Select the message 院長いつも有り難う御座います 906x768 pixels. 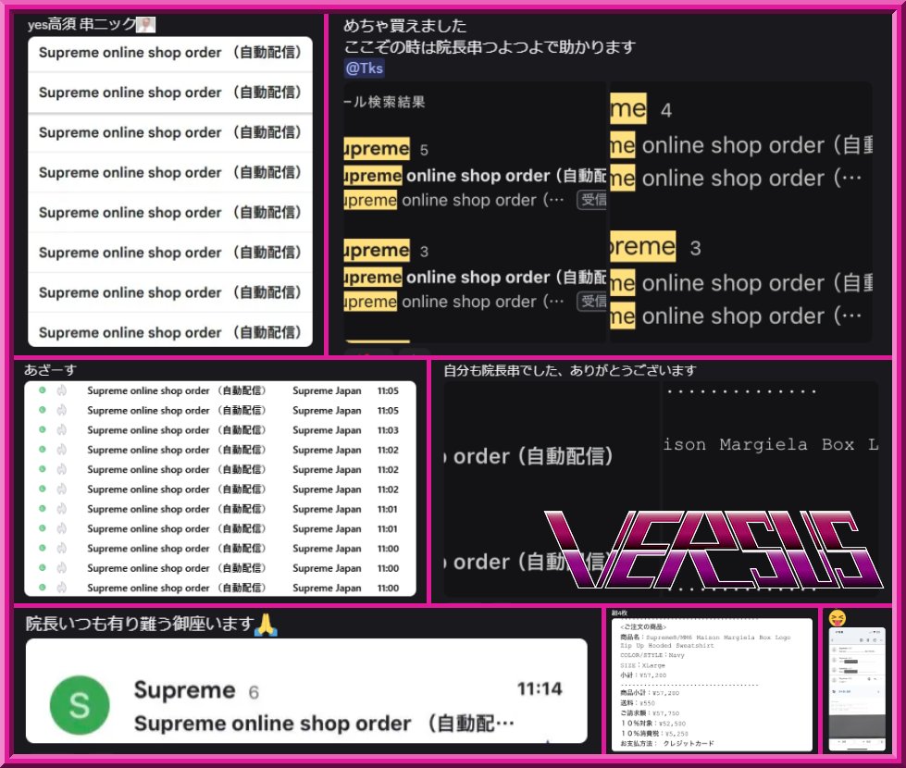click(140, 624)
